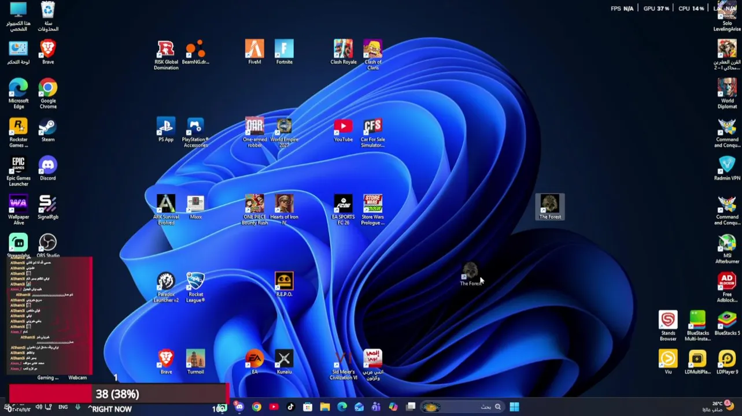The image size is (742, 416).
Task: Open File Explorer from taskbar
Action: [325, 407]
